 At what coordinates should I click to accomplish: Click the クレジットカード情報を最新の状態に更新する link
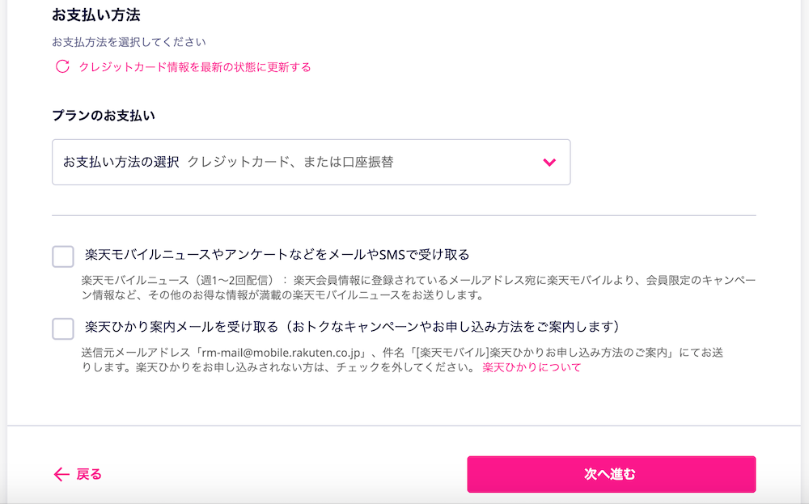coord(194,67)
